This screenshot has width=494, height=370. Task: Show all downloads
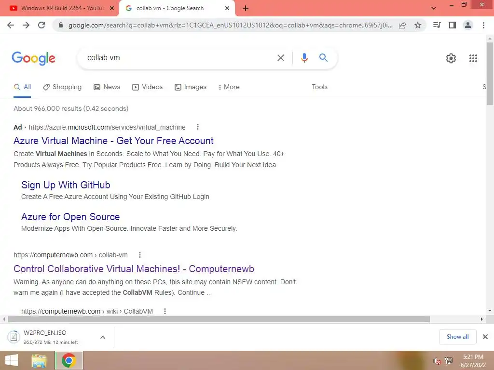[457, 337]
